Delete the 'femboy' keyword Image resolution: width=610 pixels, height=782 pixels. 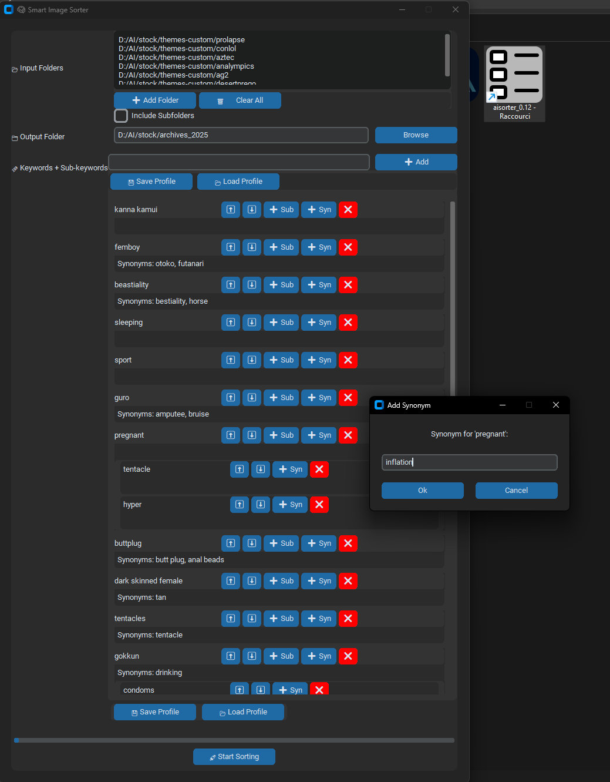click(348, 247)
